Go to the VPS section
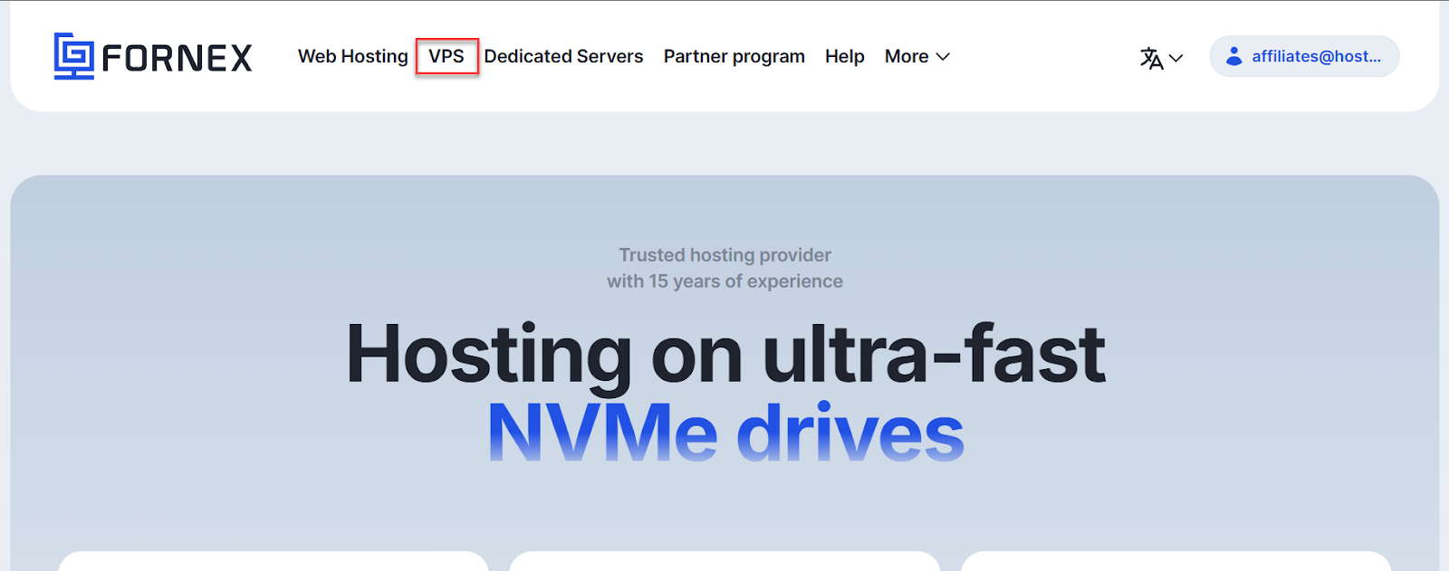The image size is (1449, 571). click(x=446, y=56)
